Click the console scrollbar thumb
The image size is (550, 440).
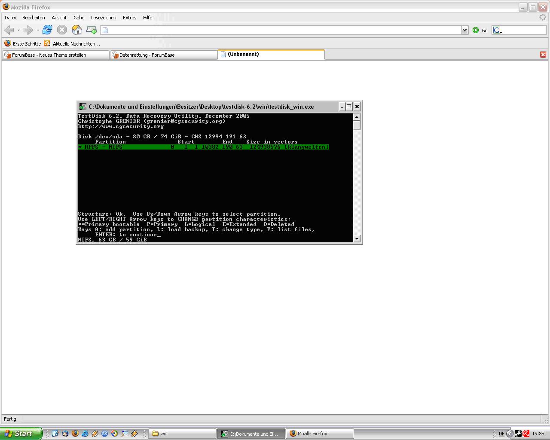tap(357, 125)
